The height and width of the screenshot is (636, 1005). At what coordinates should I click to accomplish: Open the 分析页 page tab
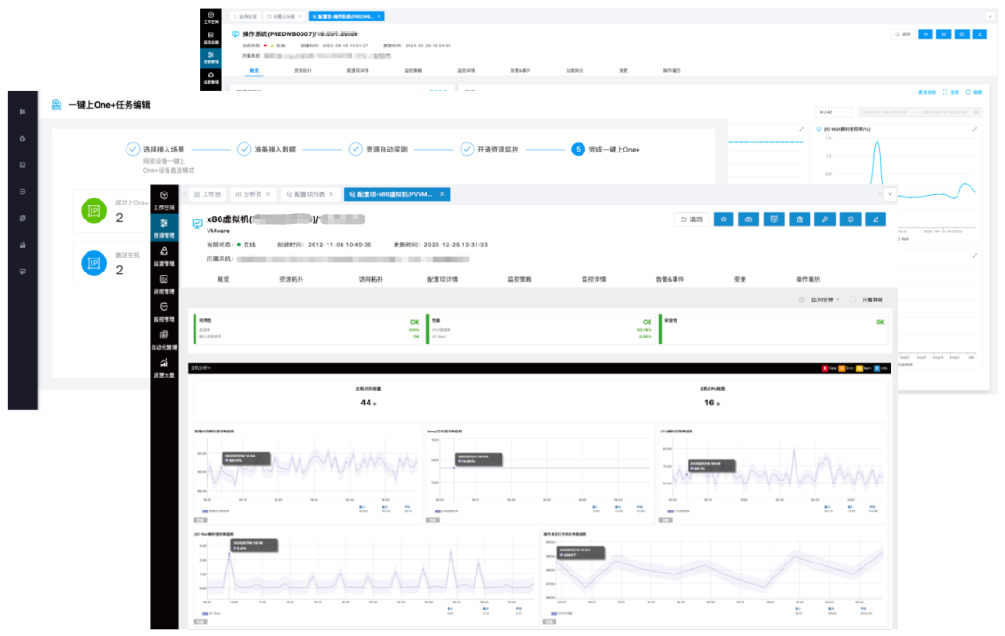click(248, 194)
